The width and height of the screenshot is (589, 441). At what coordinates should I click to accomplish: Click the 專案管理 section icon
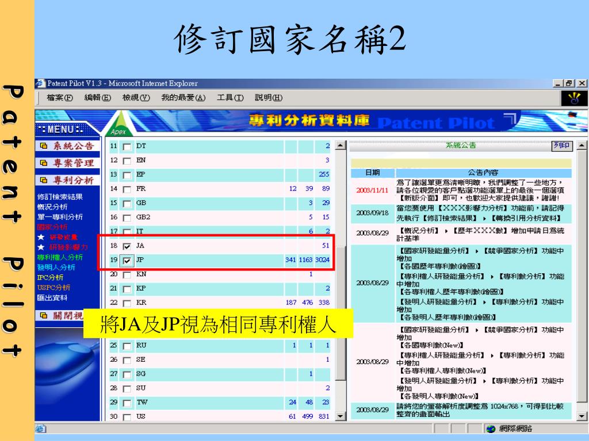[44, 163]
